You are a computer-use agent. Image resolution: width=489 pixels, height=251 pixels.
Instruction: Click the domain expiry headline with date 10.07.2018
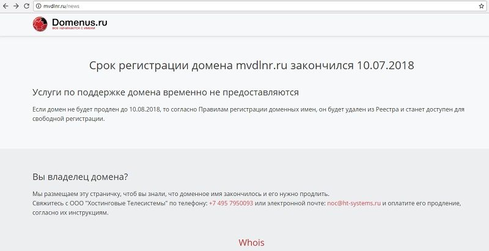pos(251,65)
